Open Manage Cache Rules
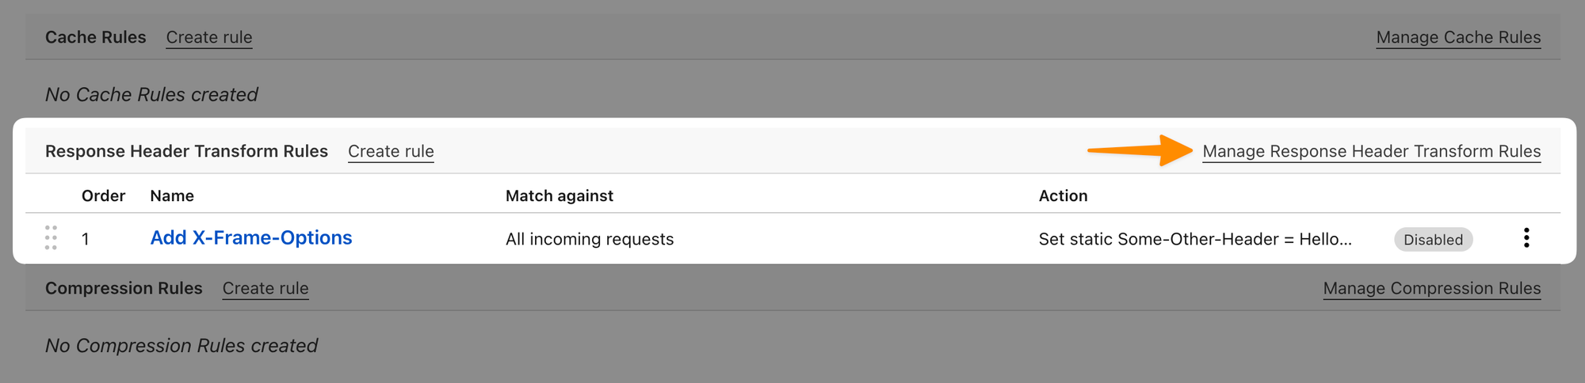The height and width of the screenshot is (383, 1585). tap(1458, 37)
